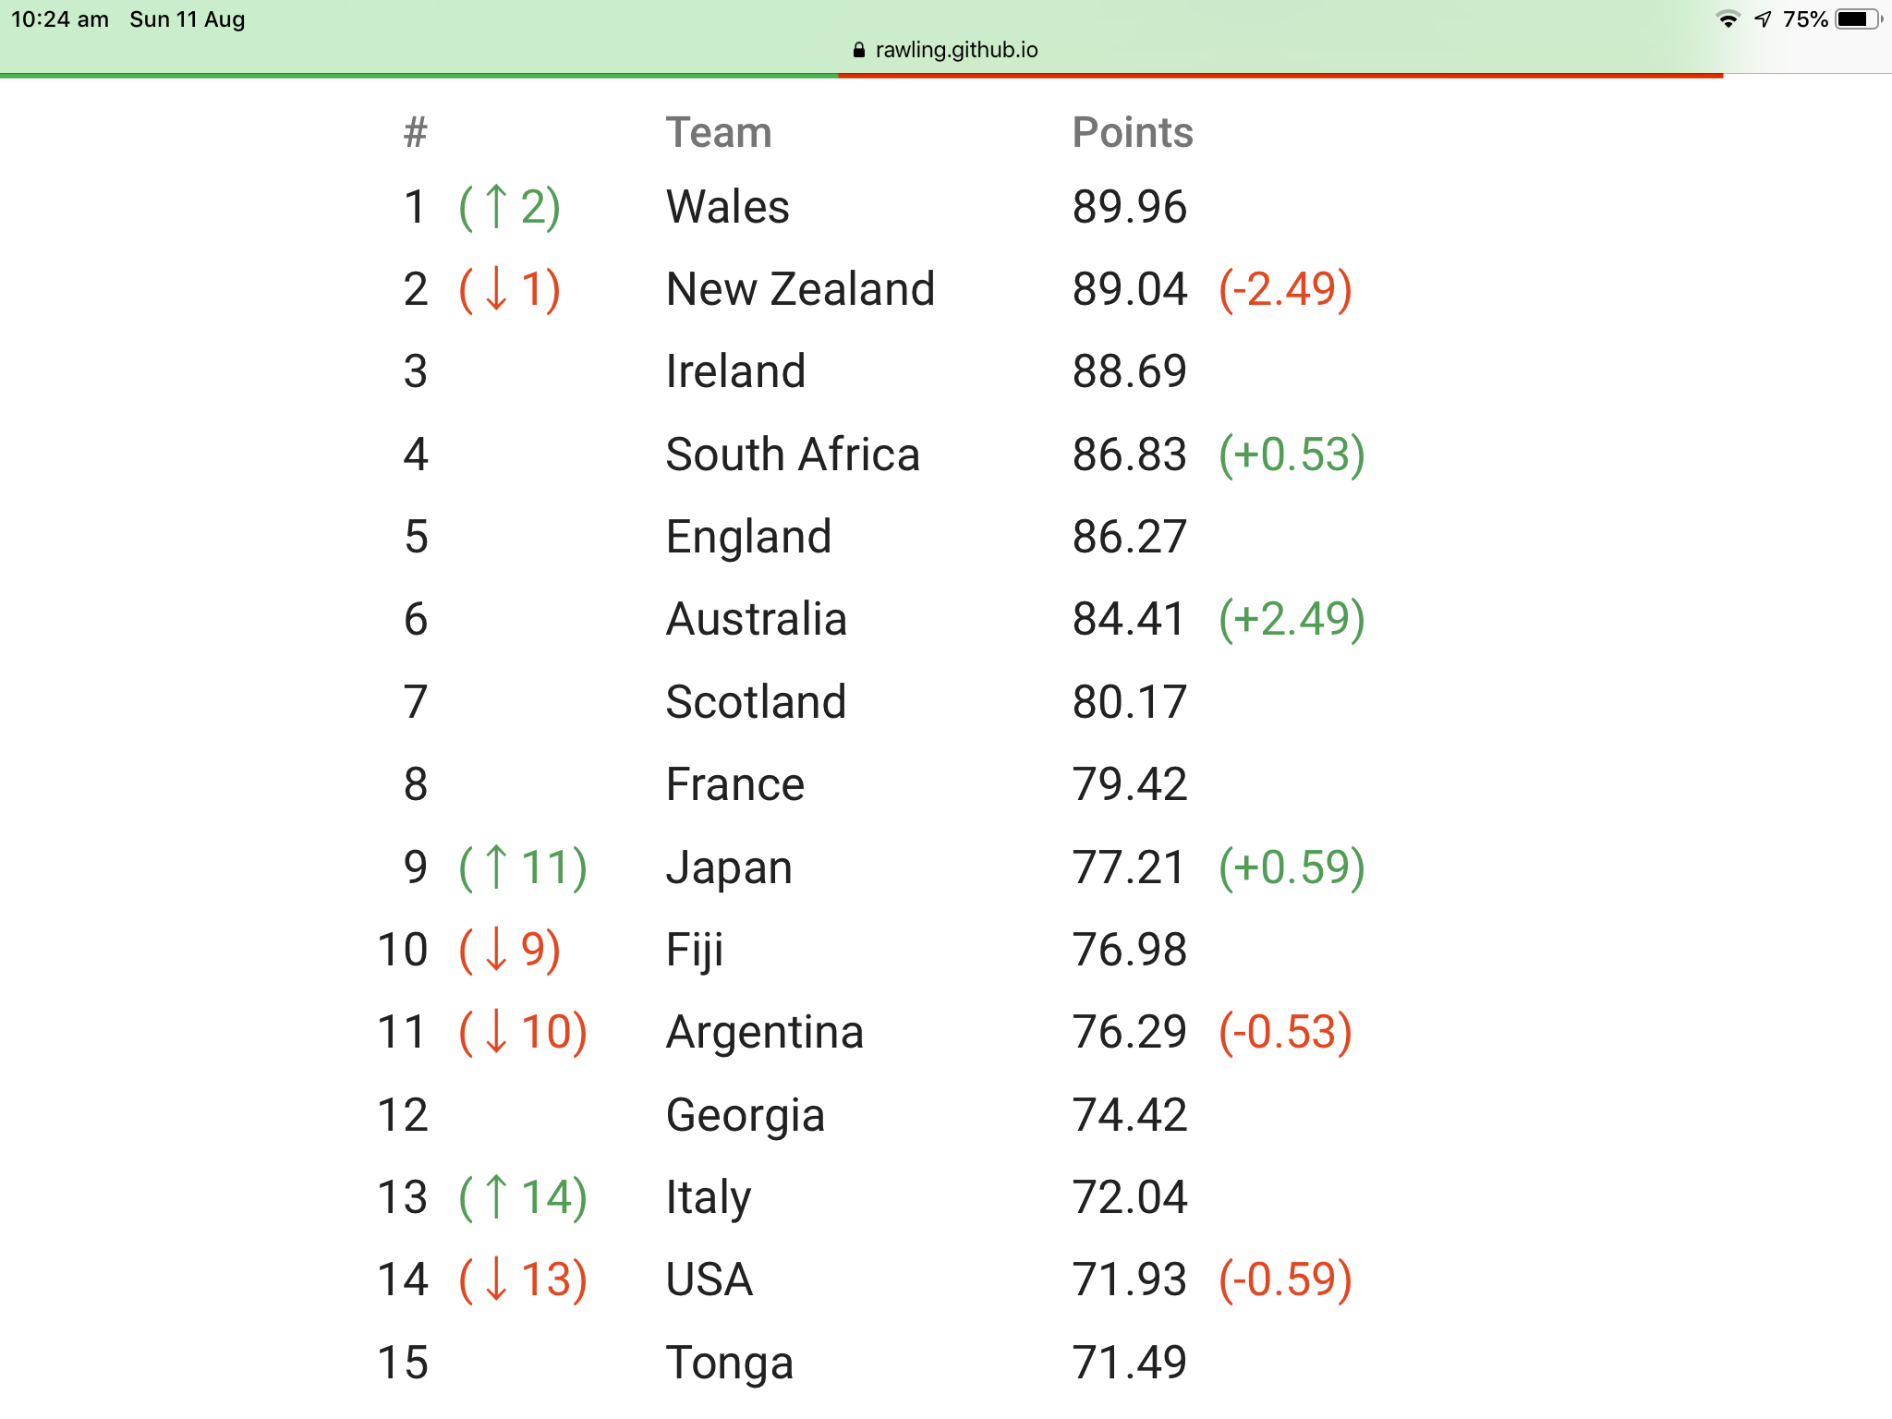Tap the rawling.github.io address bar

(946, 50)
